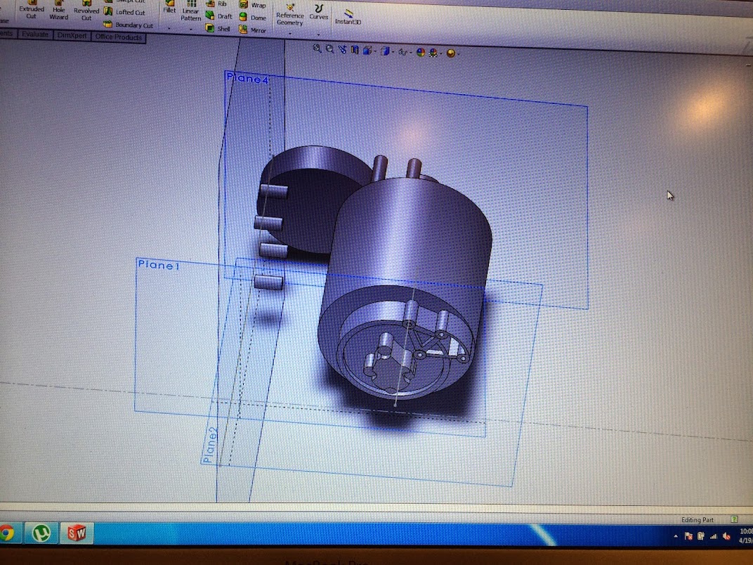Select the Draft feature
The height and width of the screenshot is (565, 753).
(219, 16)
